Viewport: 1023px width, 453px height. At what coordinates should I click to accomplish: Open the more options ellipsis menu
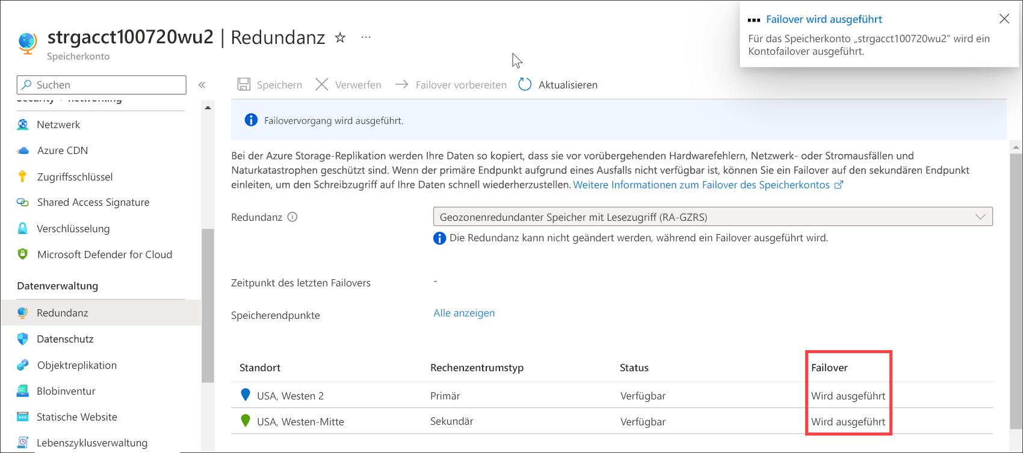coord(366,37)
